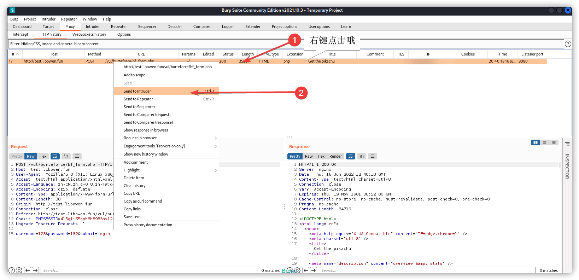Toggle word wrap in Request pane
The image size is (579, 280).
click(55, 156)
